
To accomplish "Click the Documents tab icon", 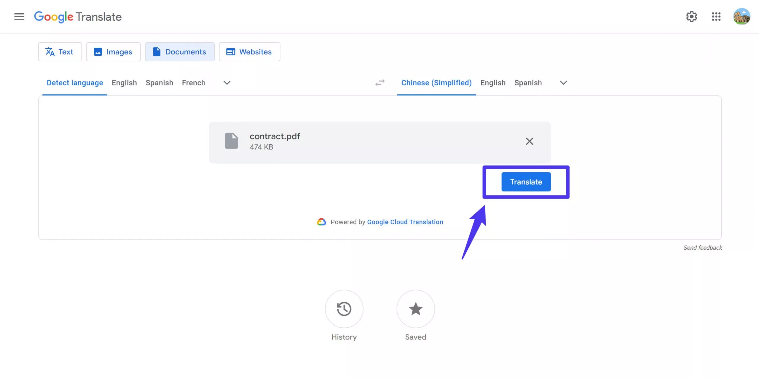I will [156, 52].
